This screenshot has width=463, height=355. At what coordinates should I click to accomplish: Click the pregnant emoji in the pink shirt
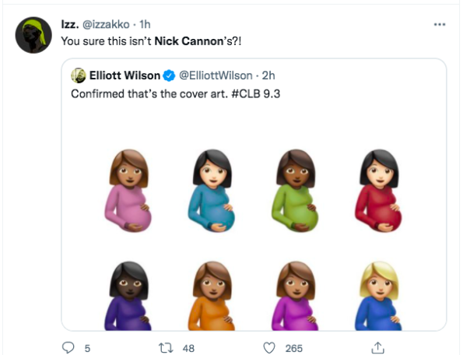click(128, 191)
